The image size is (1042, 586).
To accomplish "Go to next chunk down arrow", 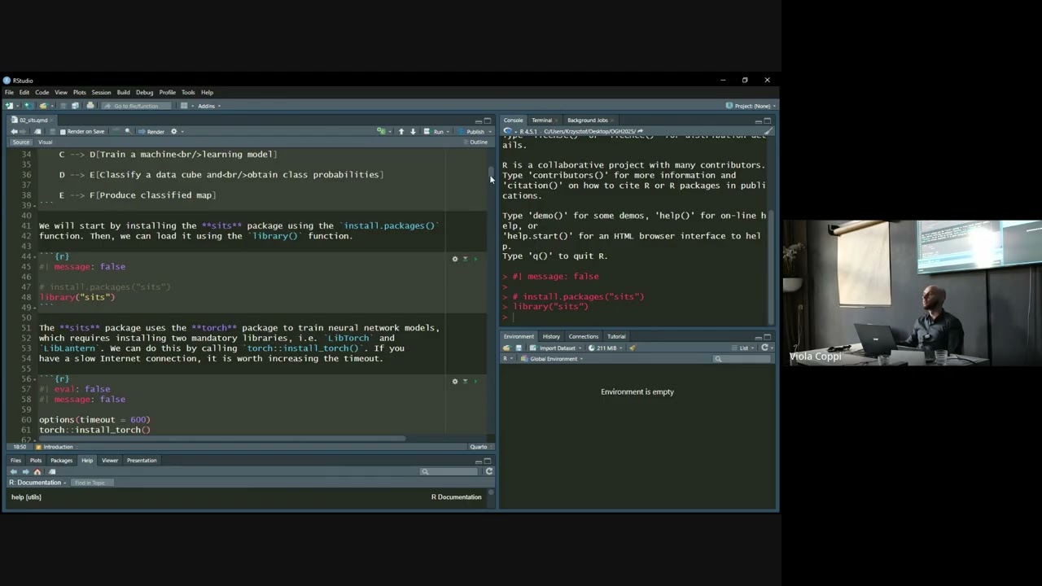I will (x=413, y=131).
